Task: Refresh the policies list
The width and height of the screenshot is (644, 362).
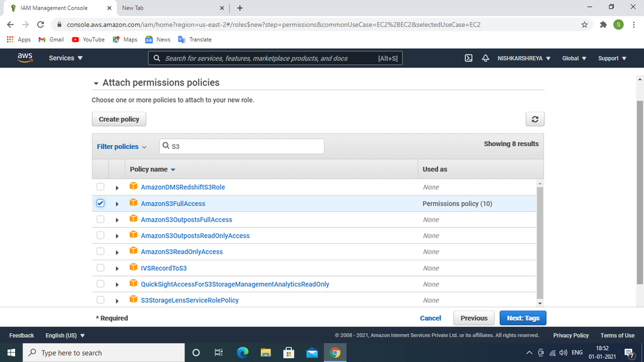Action: coord(535,119)
